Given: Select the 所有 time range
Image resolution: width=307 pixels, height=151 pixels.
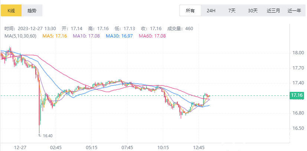Looking at the screenshot, I should click(190, 10).
